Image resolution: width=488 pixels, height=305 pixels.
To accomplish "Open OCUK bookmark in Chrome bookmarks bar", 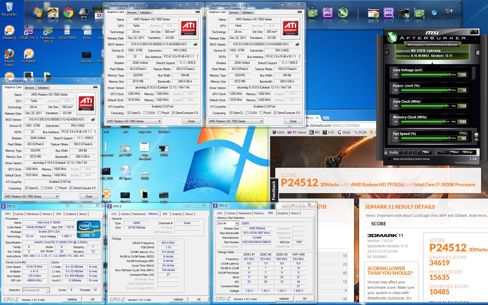I will (x=360, y=132).
